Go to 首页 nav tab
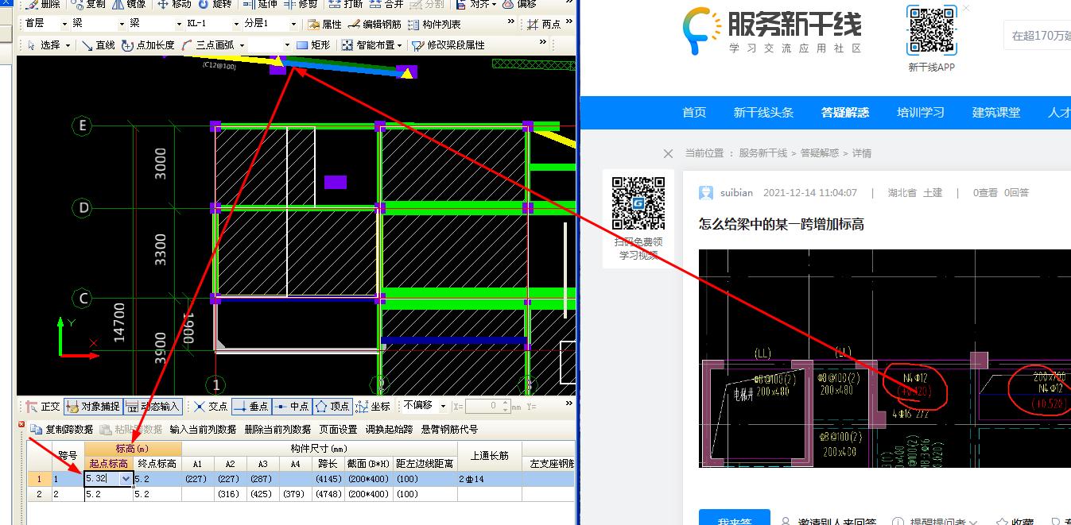The image size is (1071, 525). 694,113
